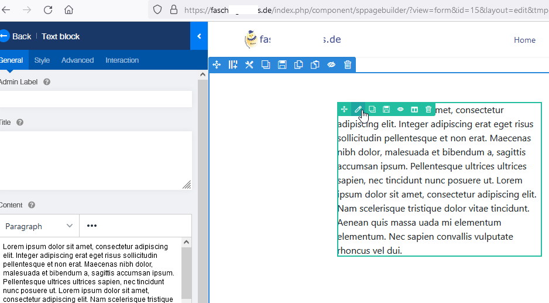Open the Interaction tab
549x303 pixels.
tap(122, 60)
